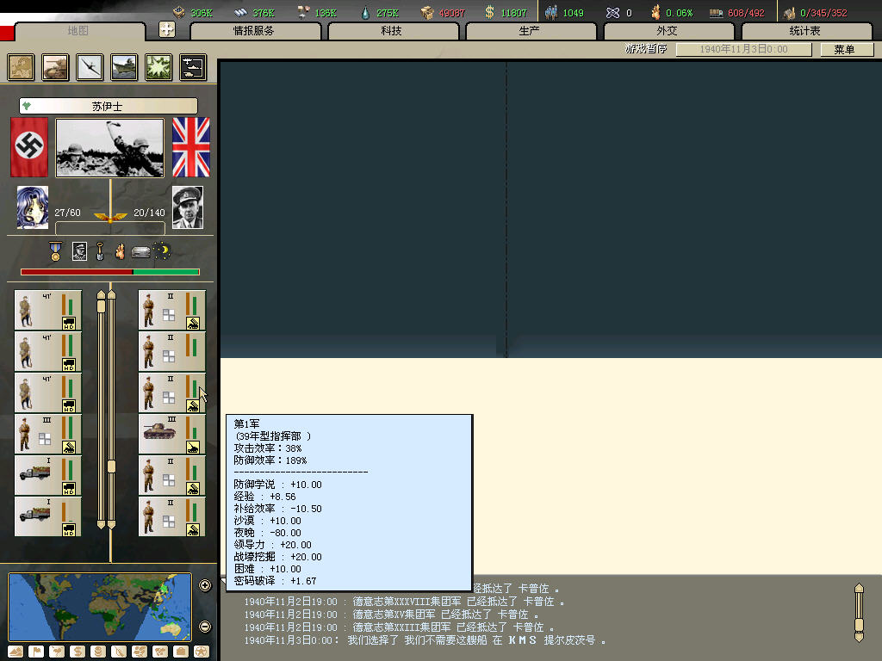Click the fire modifier icon
This screenshot has height=661, width=882.
(x=120, y=251)
